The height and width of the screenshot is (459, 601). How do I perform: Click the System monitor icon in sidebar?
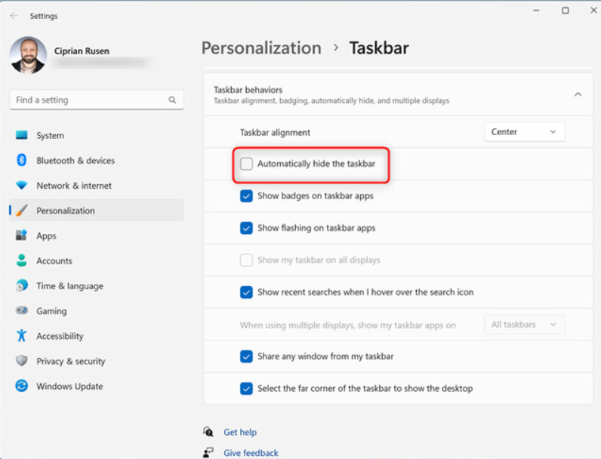pos(22,135)
